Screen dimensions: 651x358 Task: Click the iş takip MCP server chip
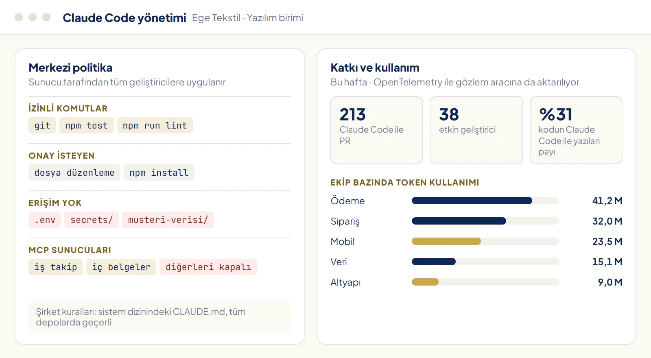(56, 267)
